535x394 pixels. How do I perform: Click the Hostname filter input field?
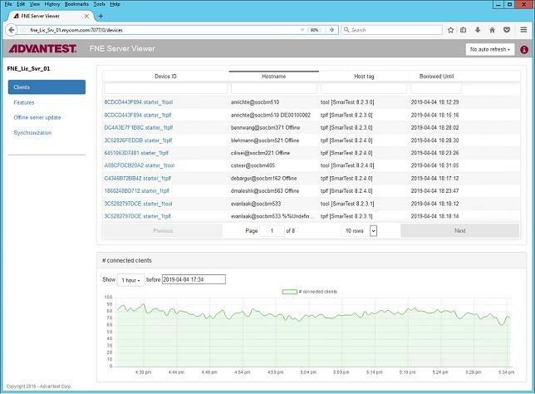(273, 88)
